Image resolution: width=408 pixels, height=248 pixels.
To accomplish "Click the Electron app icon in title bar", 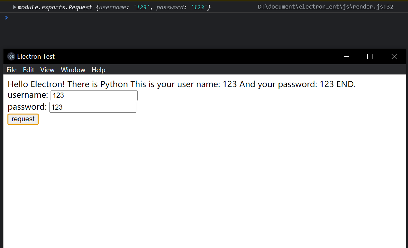I will (11, 56).
